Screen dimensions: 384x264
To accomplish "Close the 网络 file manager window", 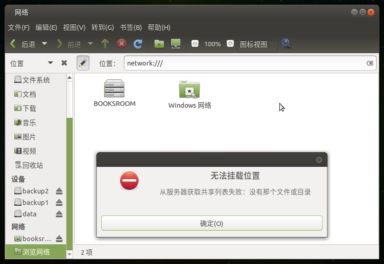I will pyautogui.click(x=371, y=12).
